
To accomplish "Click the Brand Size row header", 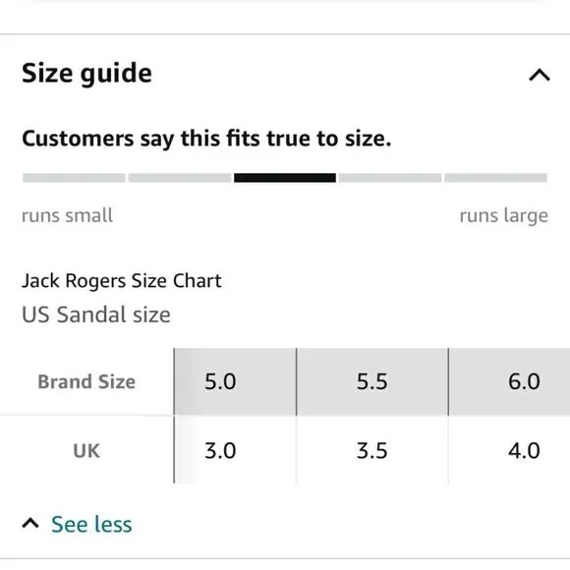I will [86, 381].
